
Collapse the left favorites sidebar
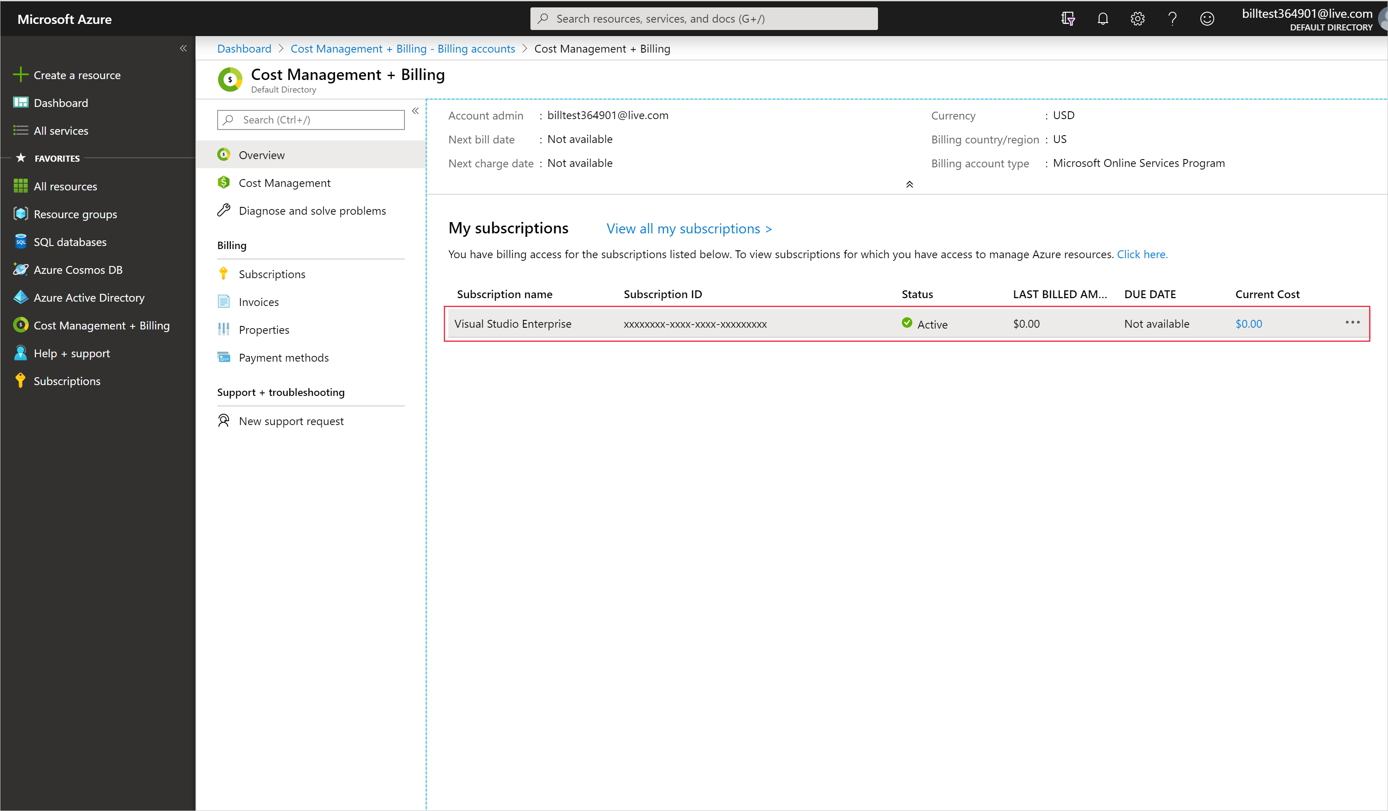pos(183,49)
